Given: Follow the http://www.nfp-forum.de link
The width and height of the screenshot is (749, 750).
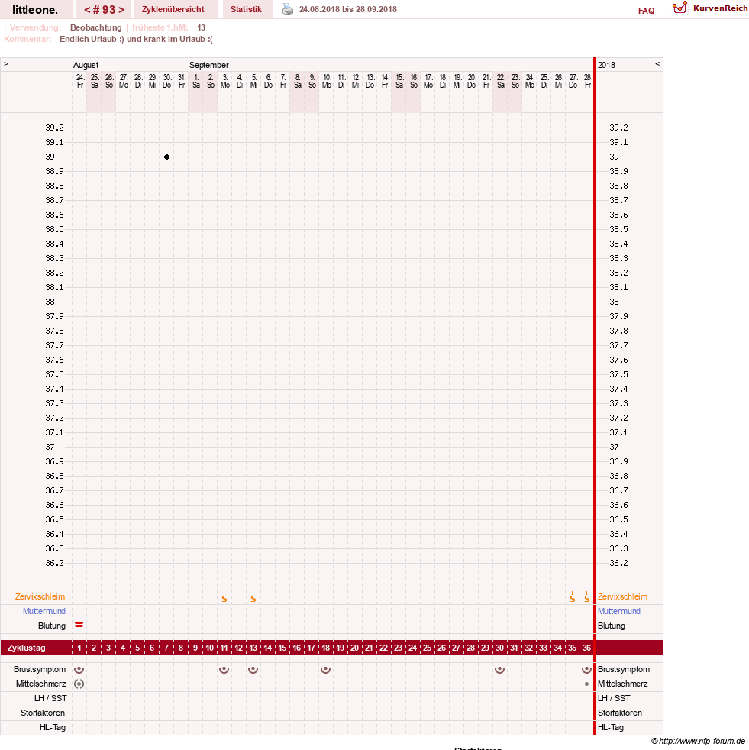Looking at the screenshot, I should [x=702, y=741].
